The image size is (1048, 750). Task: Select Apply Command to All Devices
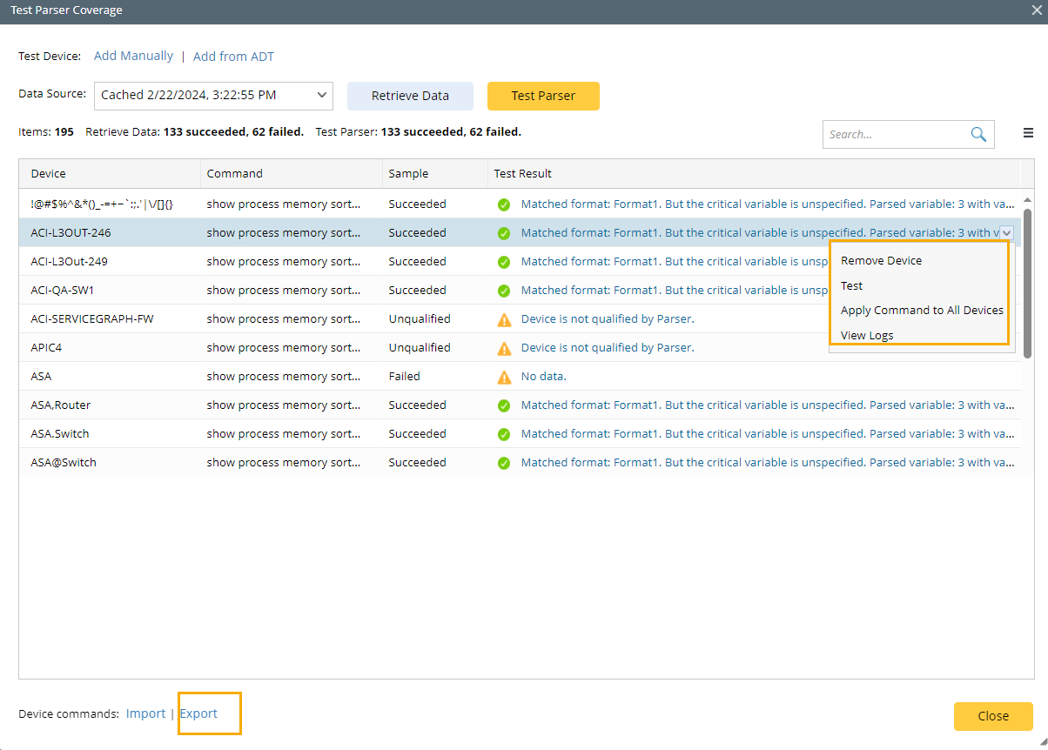(922, 310)
